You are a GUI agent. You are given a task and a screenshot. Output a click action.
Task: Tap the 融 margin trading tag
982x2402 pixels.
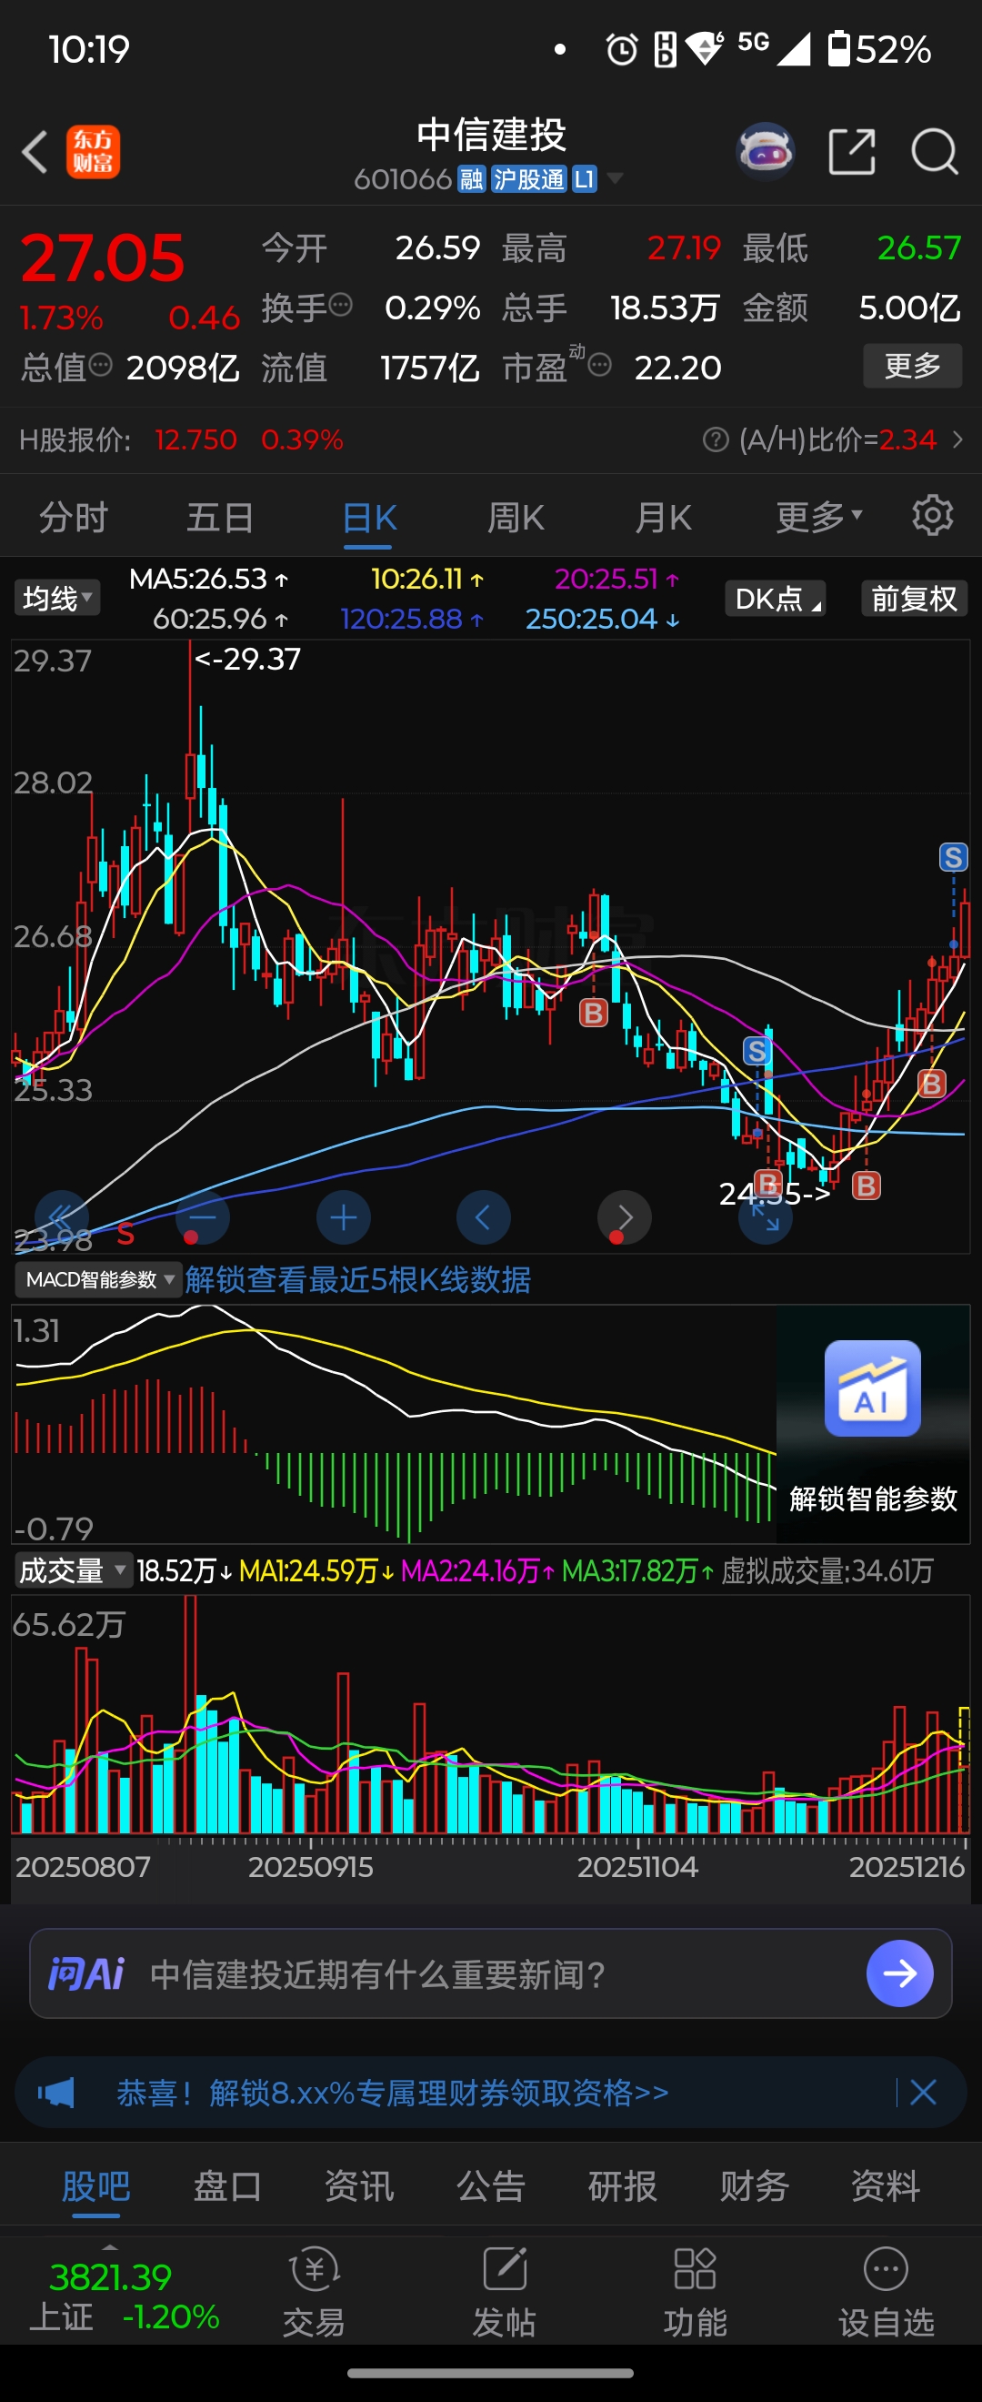[x=471, y=178]
